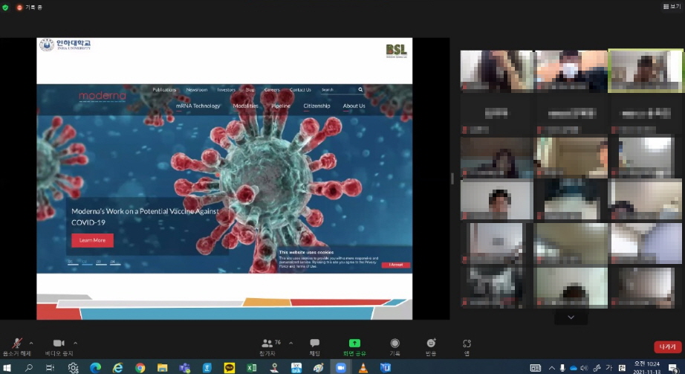Open KakaoTalk from taskbar
Viewport: 685px width, 374px height.
[x=230, y=368]
